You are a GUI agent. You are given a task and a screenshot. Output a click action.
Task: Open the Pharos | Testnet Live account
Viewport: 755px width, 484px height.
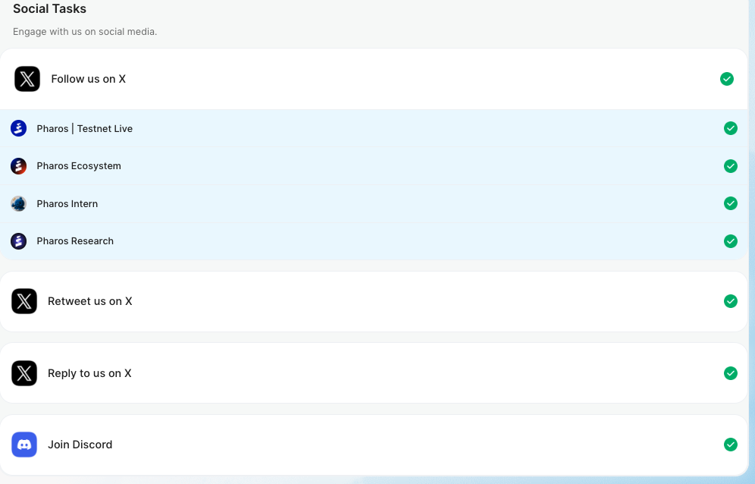[84, 129]
